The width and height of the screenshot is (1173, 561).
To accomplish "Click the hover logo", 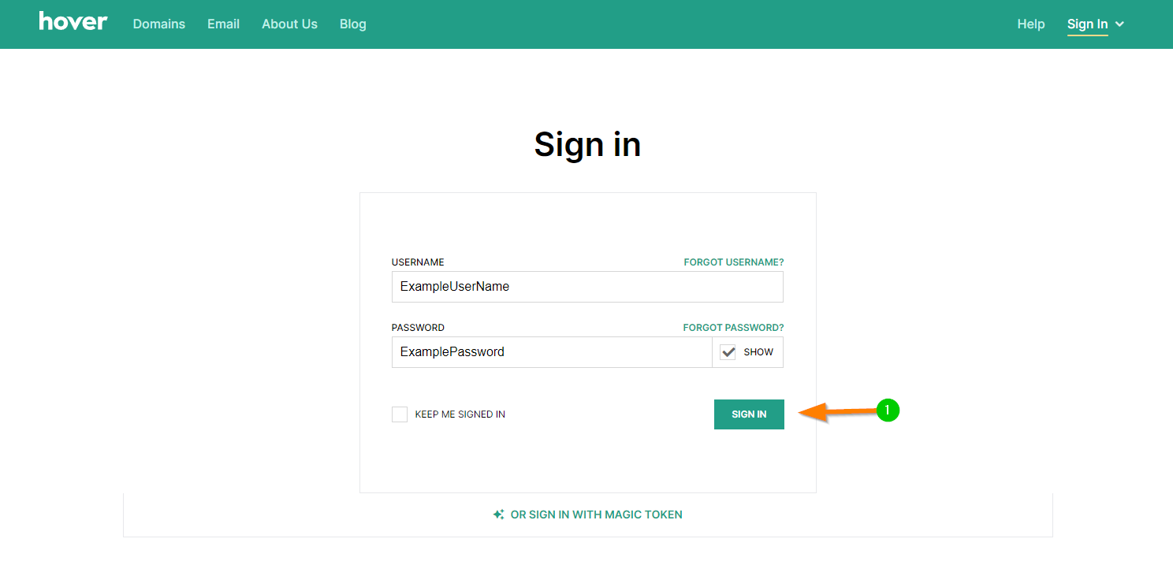I will coord(73,21).
